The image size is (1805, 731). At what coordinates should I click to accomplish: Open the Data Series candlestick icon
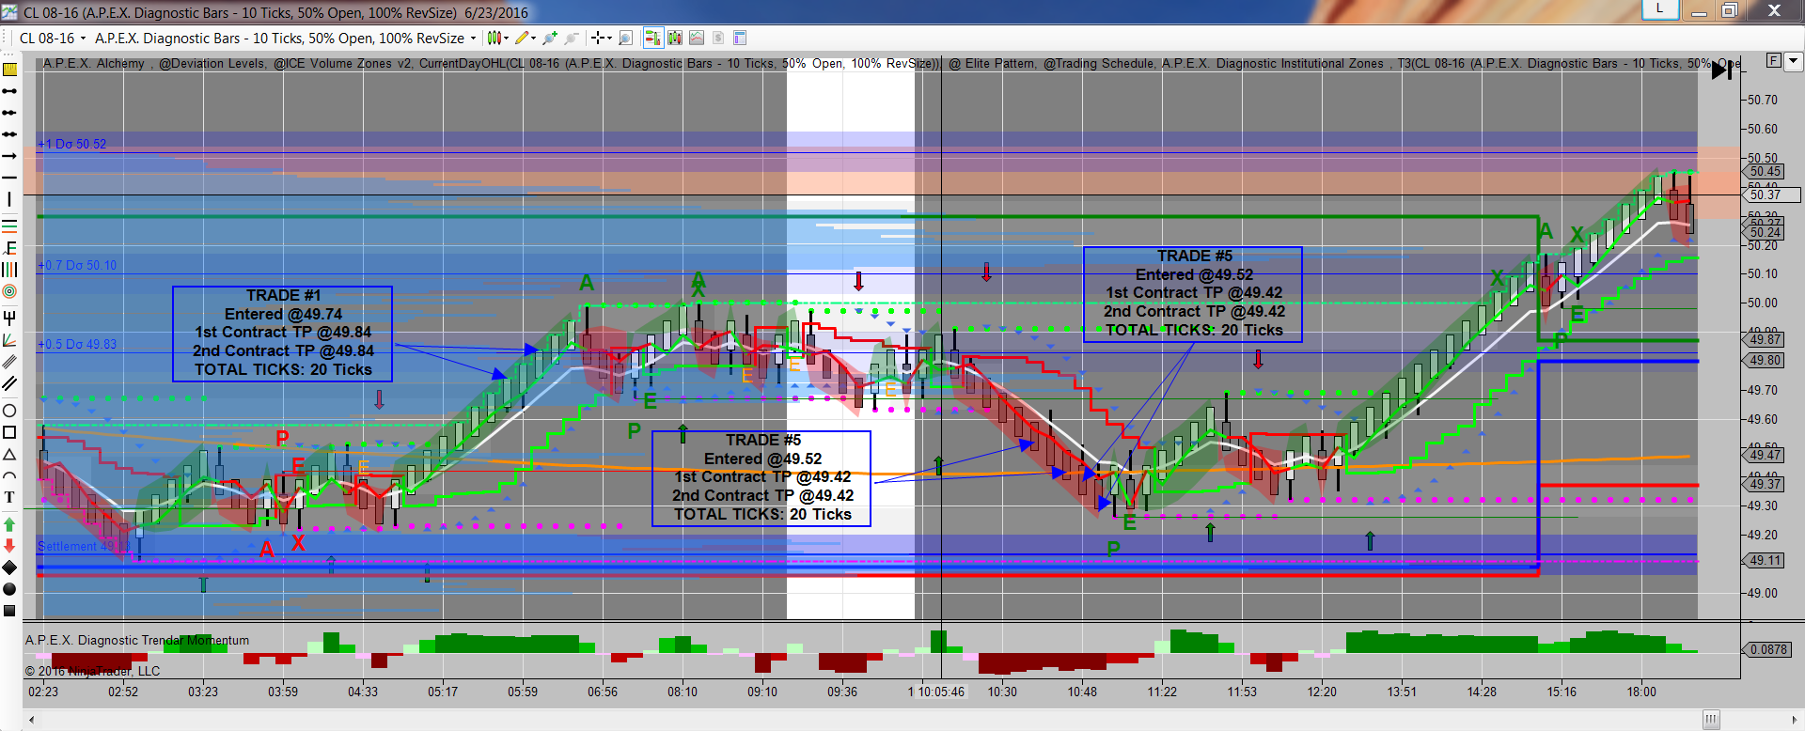pyautogui.click(x=675, y=39)
